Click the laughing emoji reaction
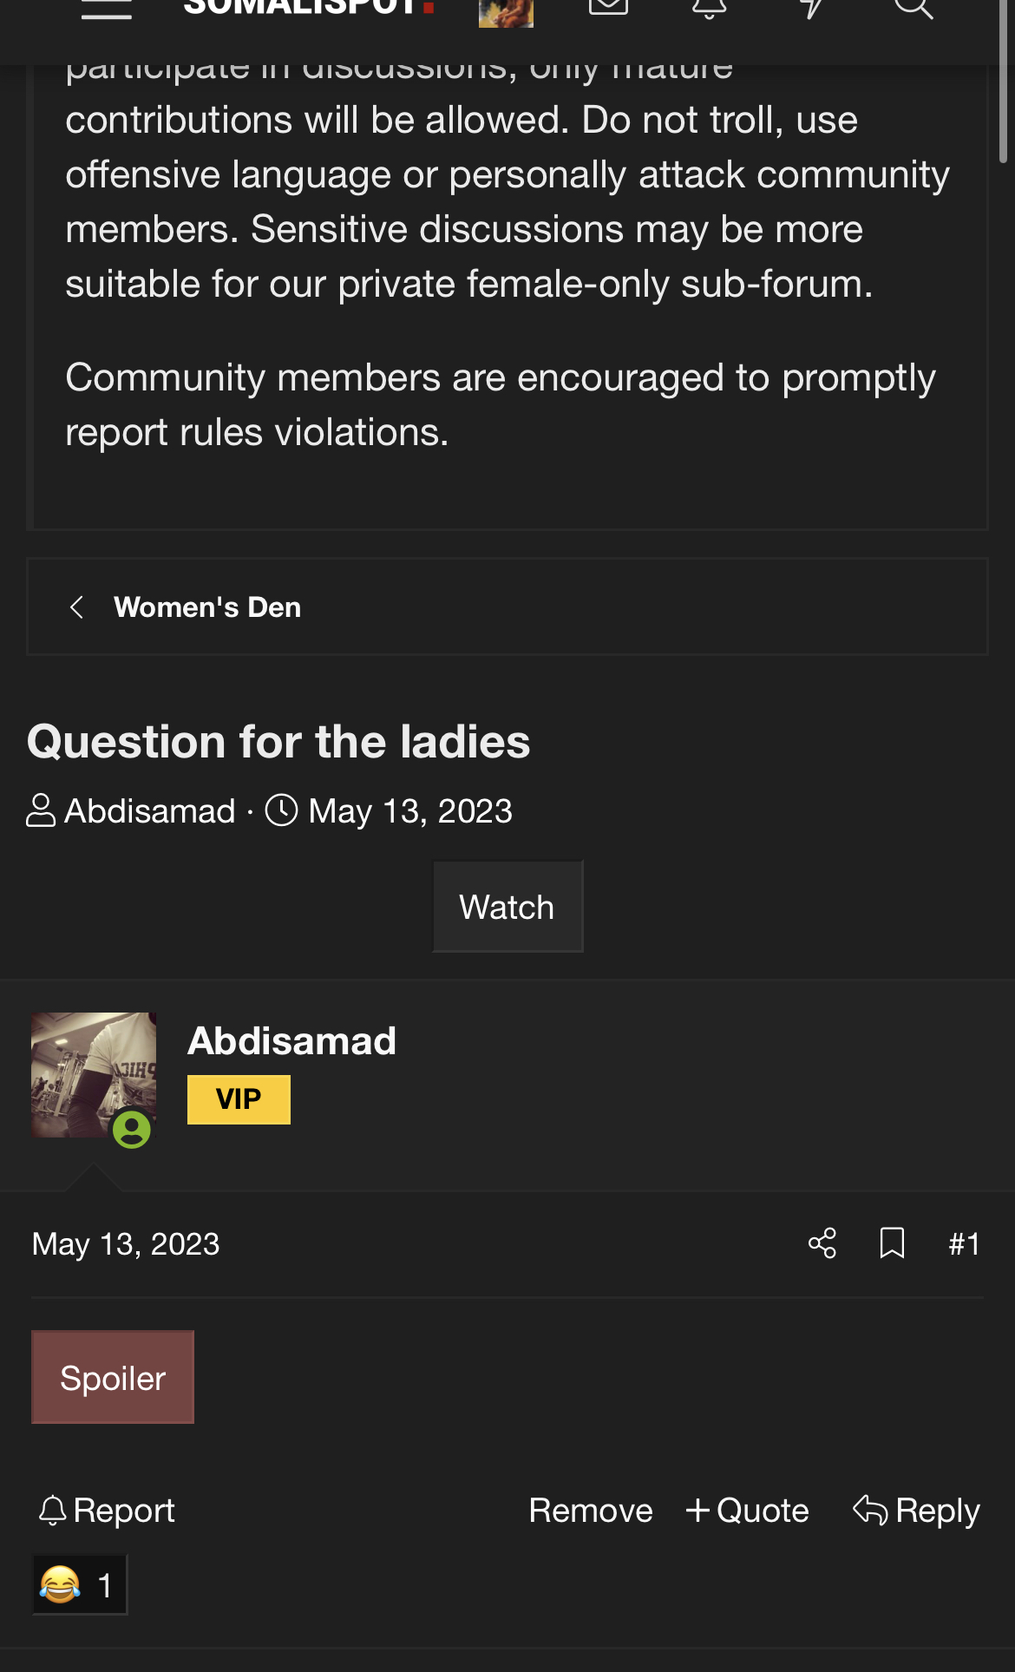 [80, 1584]
